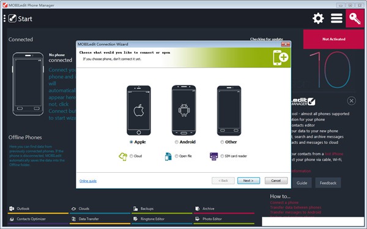Open the Outlook section
Screen dimensions: 367x229
(38, 209)
